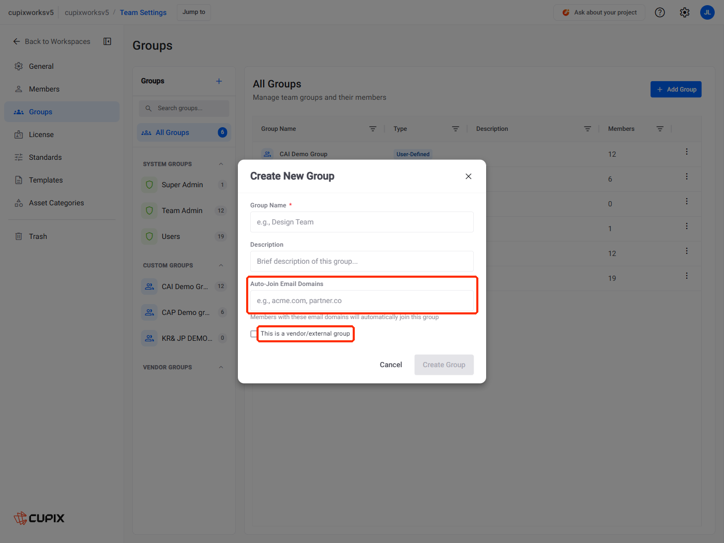Screen dimensions: 724x543
Task: Click the Search groups field
Action: click(x=184, y=108)
